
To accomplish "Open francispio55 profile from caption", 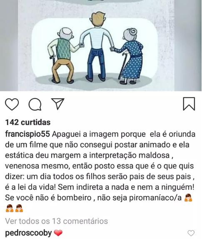I will click(27, 134).
